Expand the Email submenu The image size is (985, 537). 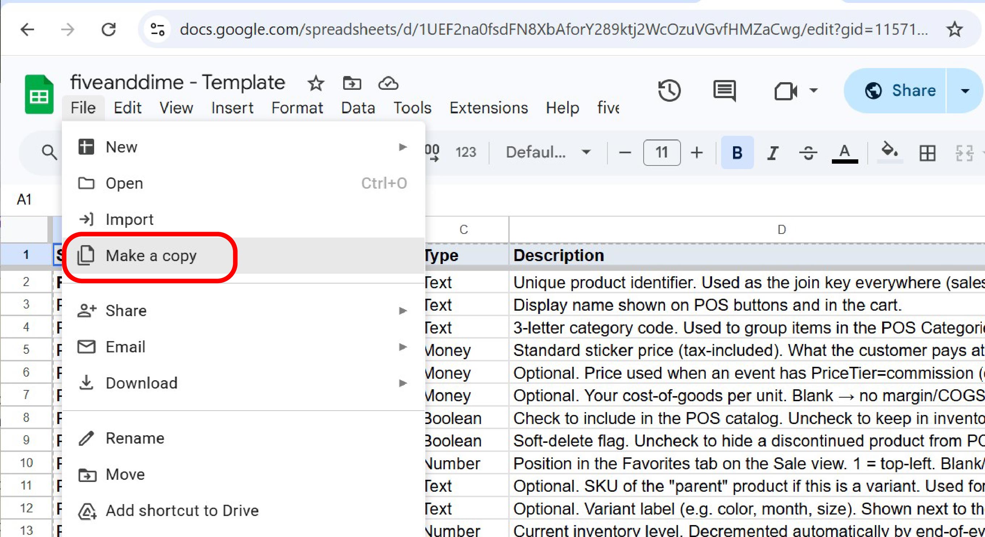243,347
